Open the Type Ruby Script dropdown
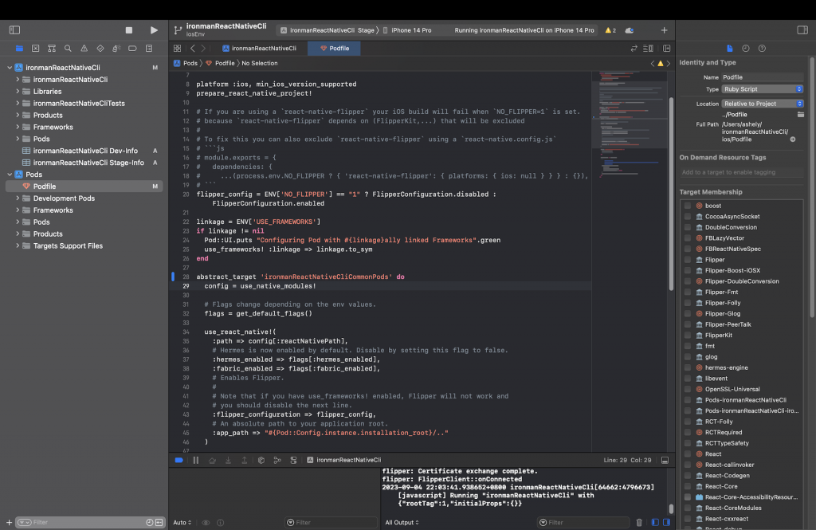Screen dimensions: 816x530 click(762, 89)
